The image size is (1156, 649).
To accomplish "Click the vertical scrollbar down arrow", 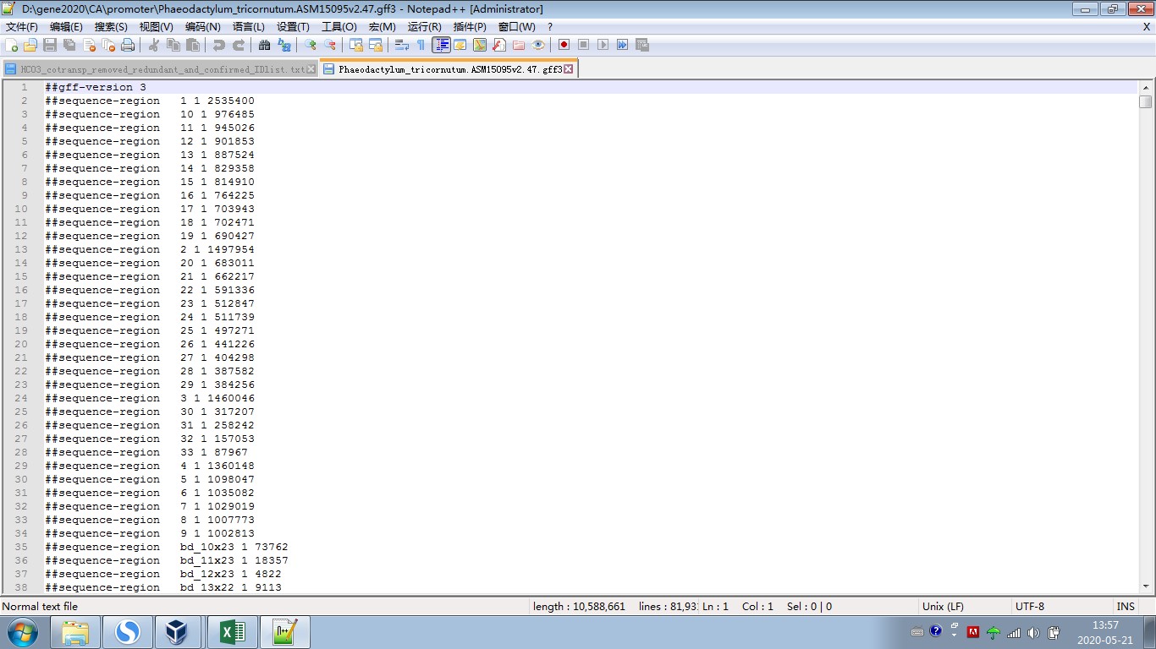I will tap(1145, 586).
